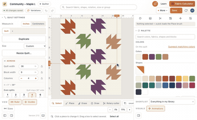
Task: Decrease columns with the minus stepper
Action: [21, 78]
